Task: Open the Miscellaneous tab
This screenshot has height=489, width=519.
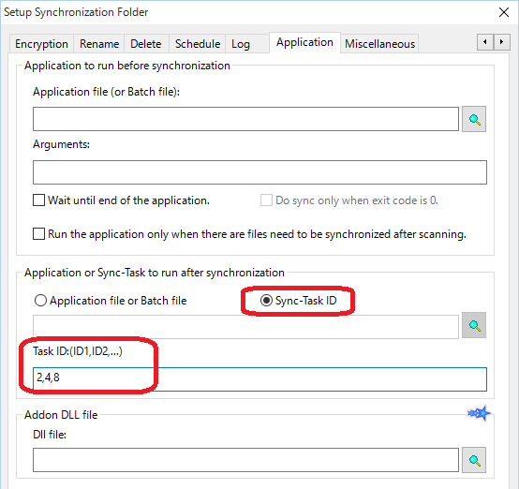Action: pyautogui.click(x=379, y=44)
